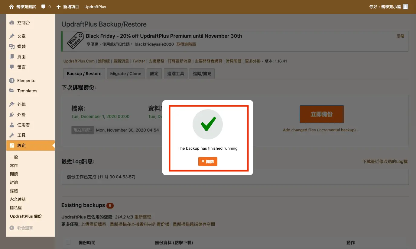Click the 設定 sliders icon in the sidebar
This screenshot has height=249, width=416.
tap(12, 145)
